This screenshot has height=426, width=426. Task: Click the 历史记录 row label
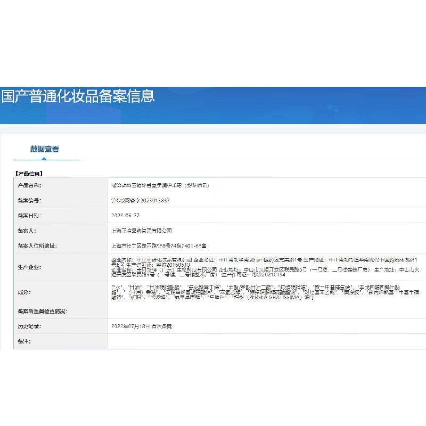29,325
